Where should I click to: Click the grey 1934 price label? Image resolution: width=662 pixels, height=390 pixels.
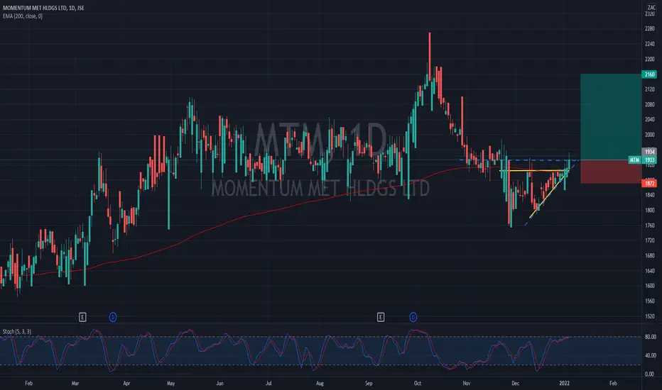pyautogui.click(x=649, y=152)
